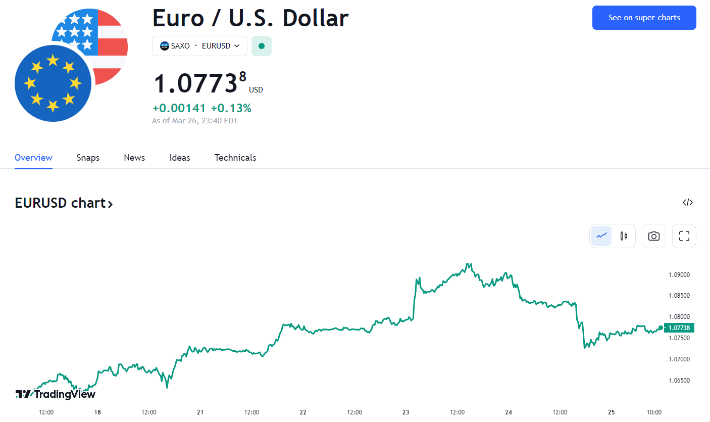Click the 23 date marker on axis

tap(405, 412)
